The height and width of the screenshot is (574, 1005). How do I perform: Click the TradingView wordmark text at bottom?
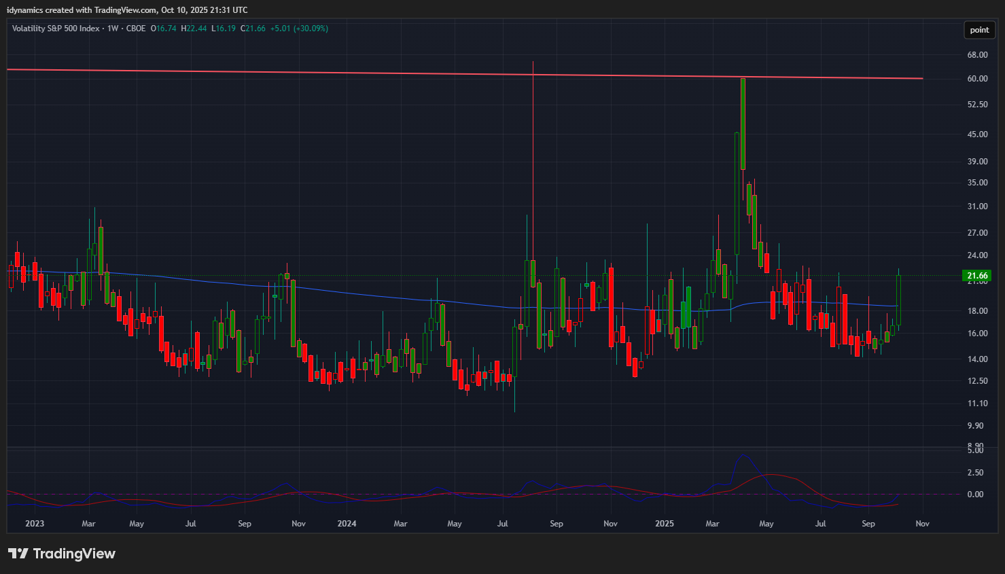(x=74, y=554)
